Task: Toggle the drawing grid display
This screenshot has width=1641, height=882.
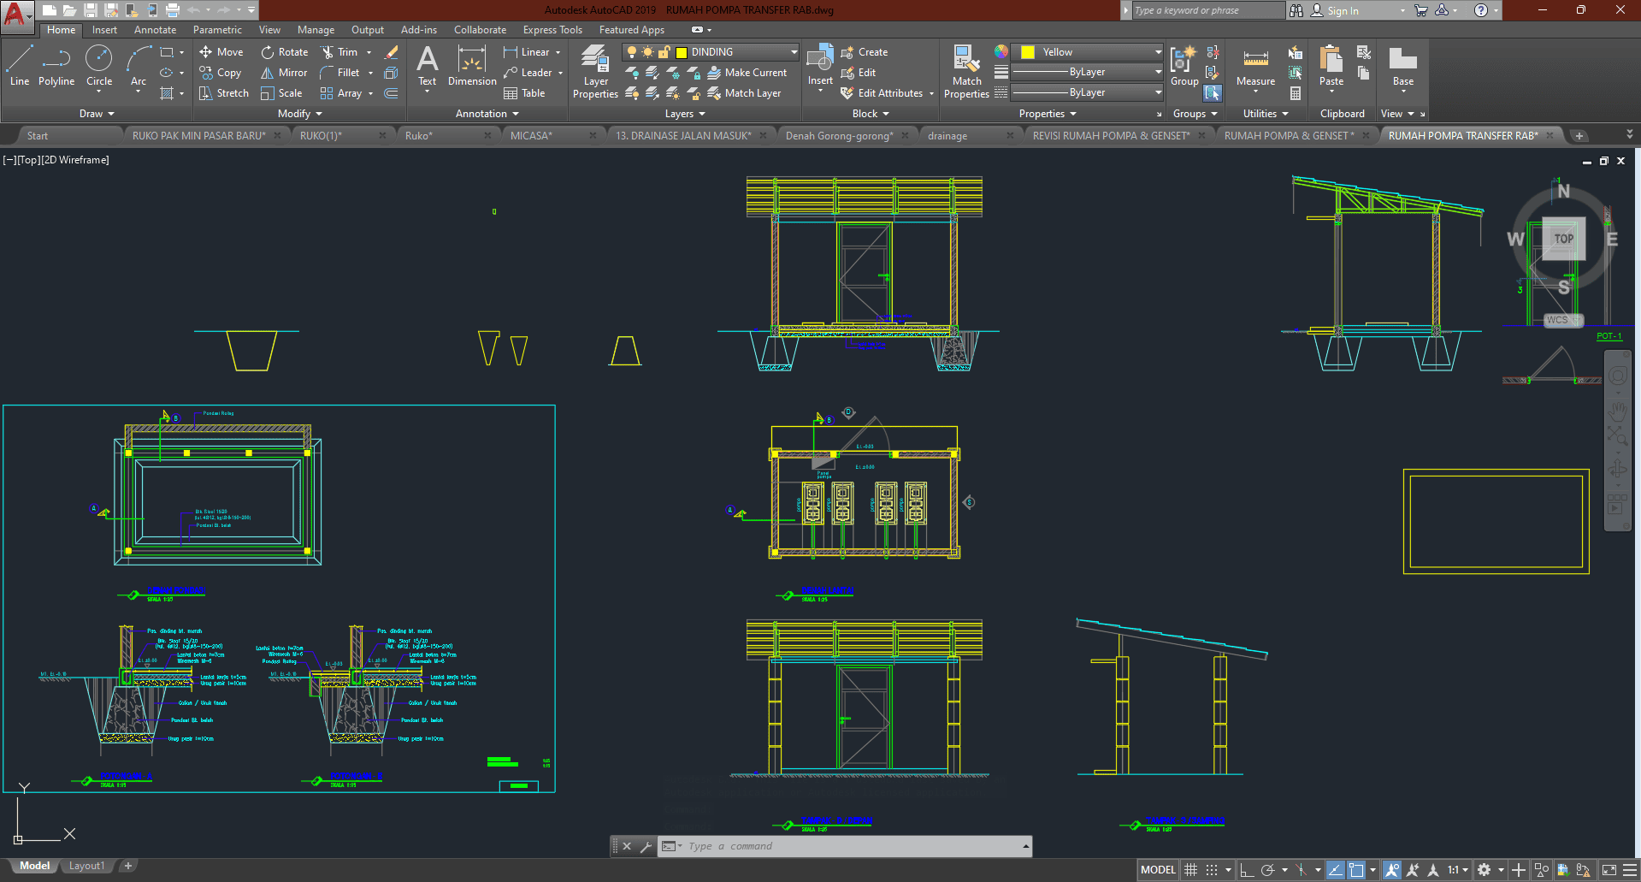Action: pyautogui.click(x=1190, y=870)
